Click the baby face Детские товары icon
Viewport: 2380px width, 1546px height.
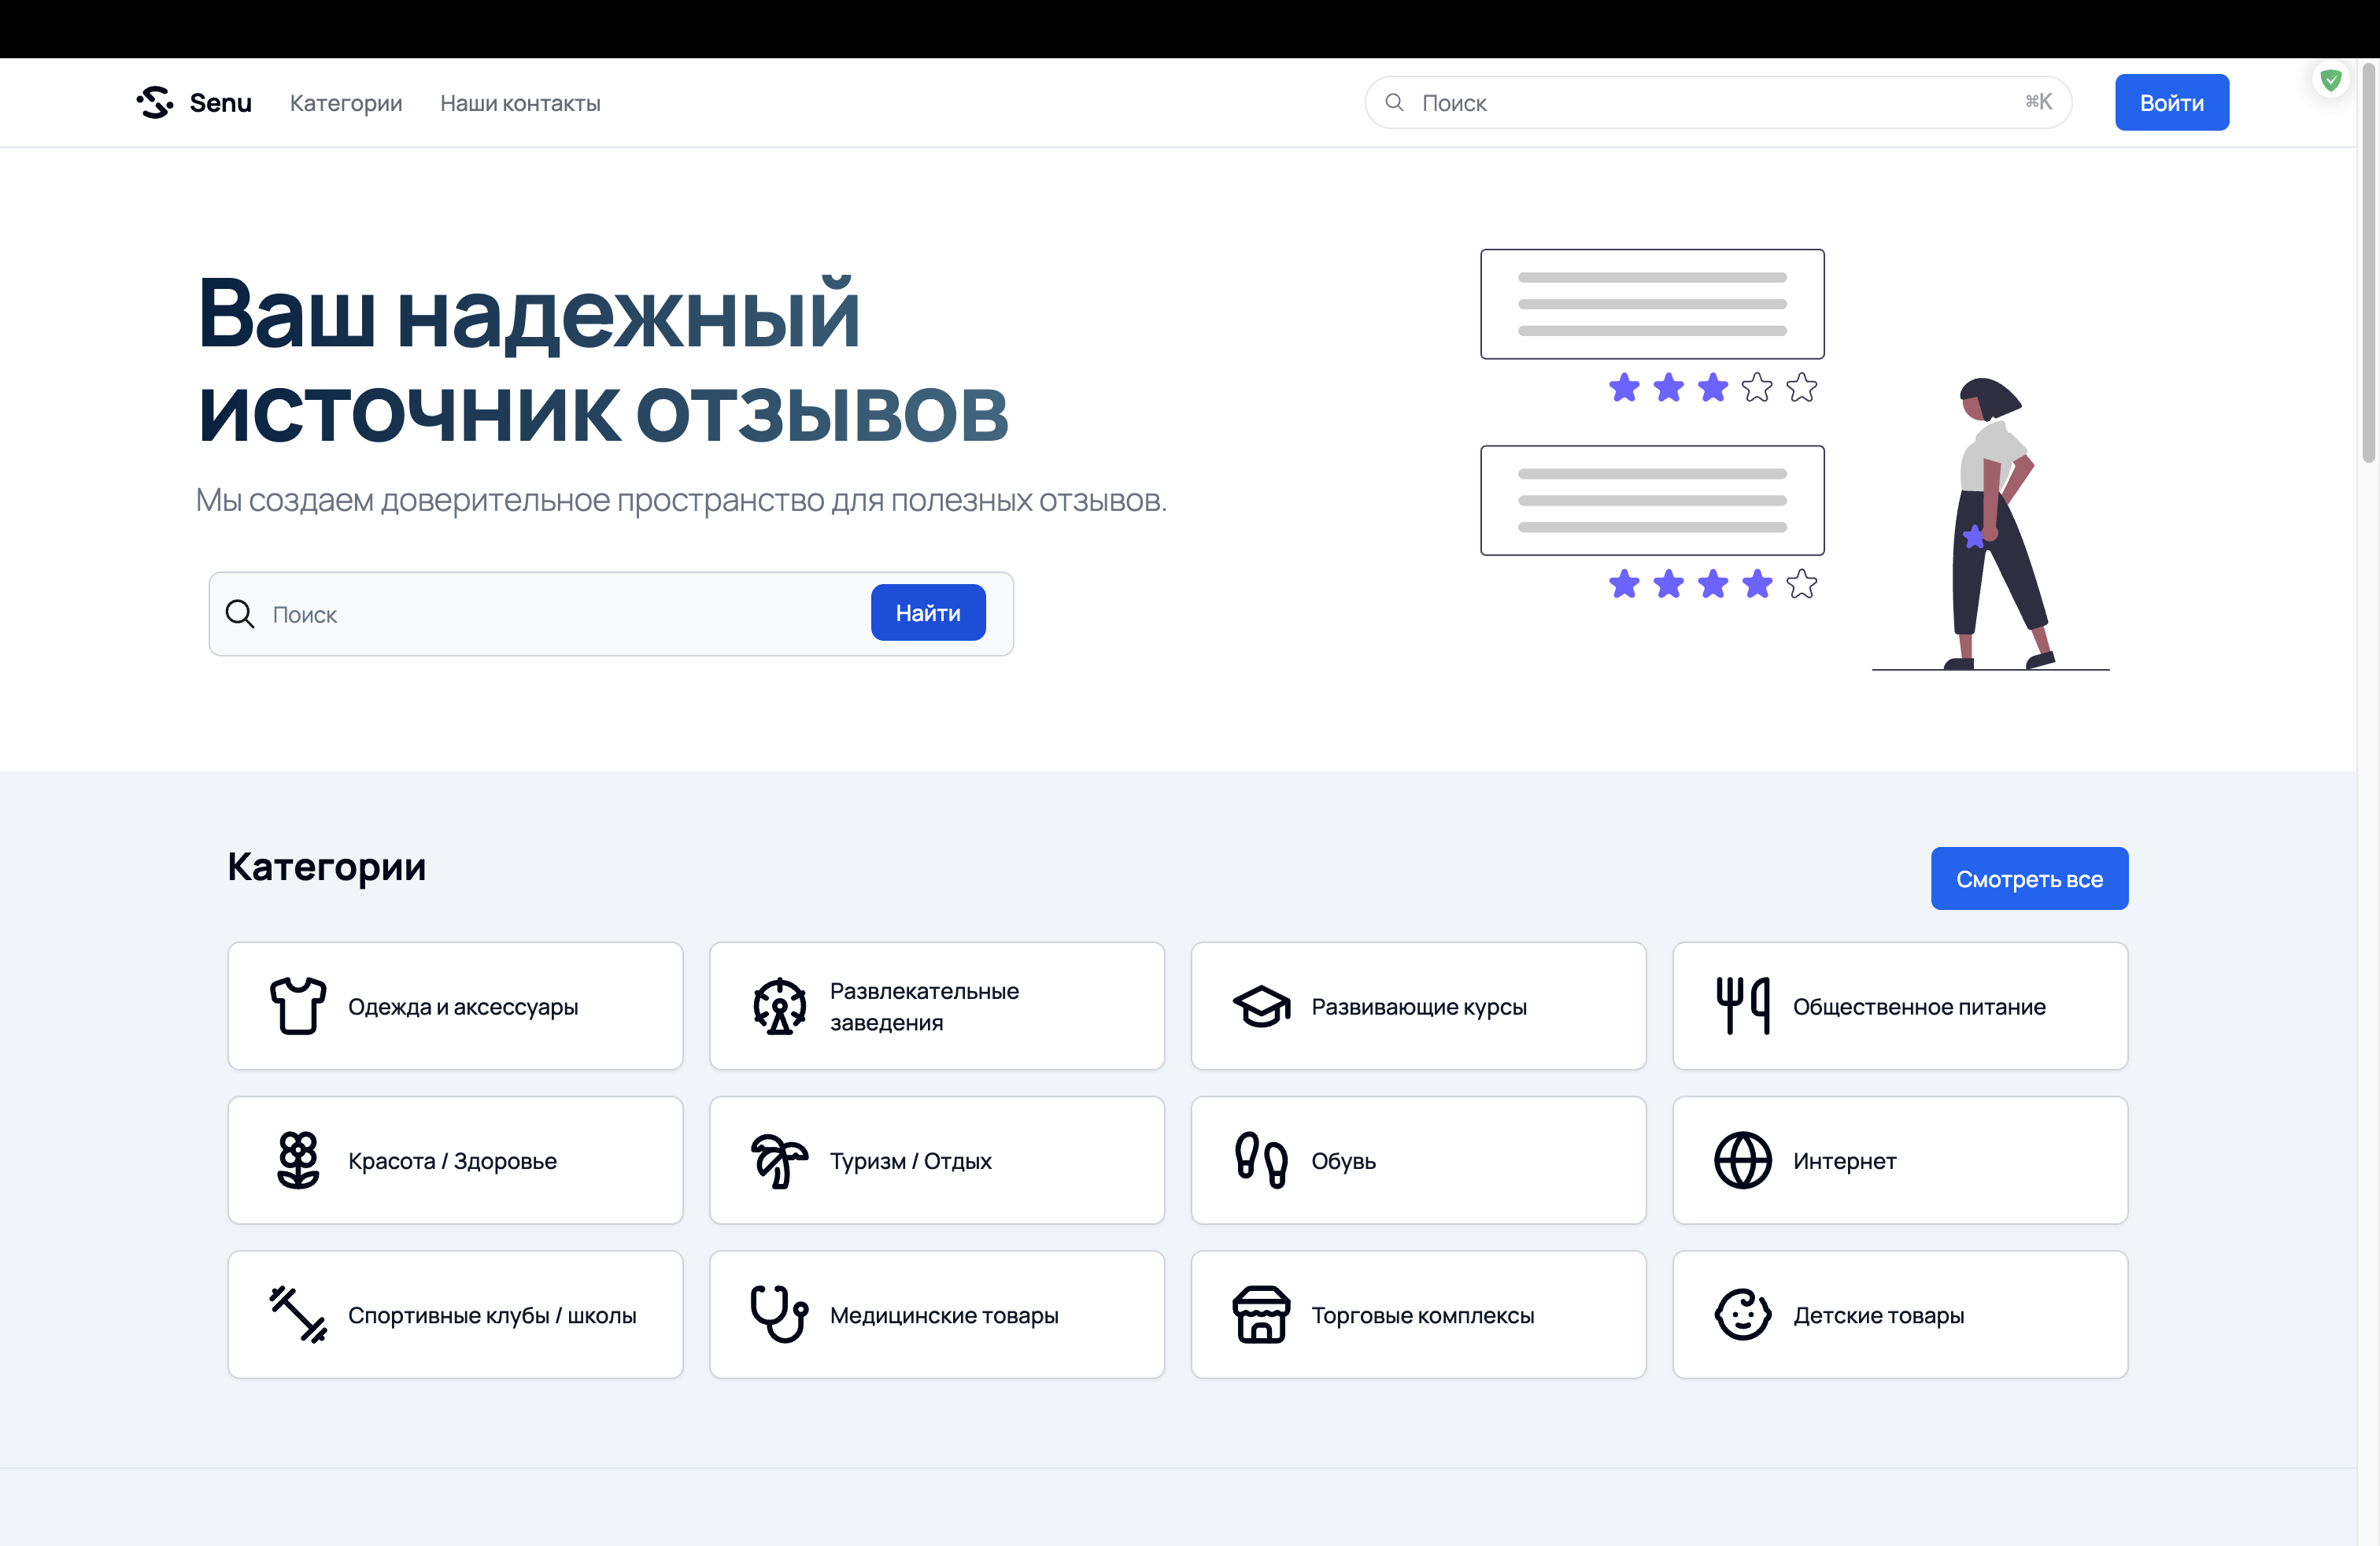[x=1743, y=1314]
